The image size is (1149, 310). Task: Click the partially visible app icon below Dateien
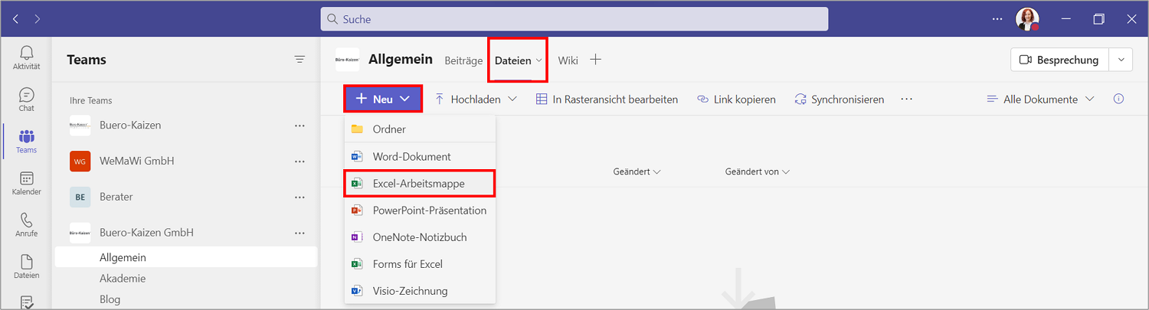(27, 303)
